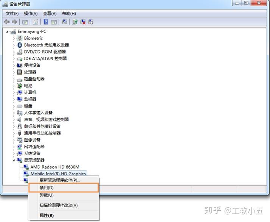Click the speaker icon for 声音、视频和游戏控制器

[19, 120]
